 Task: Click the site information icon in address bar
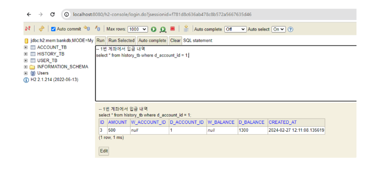(x=67, y=15)
